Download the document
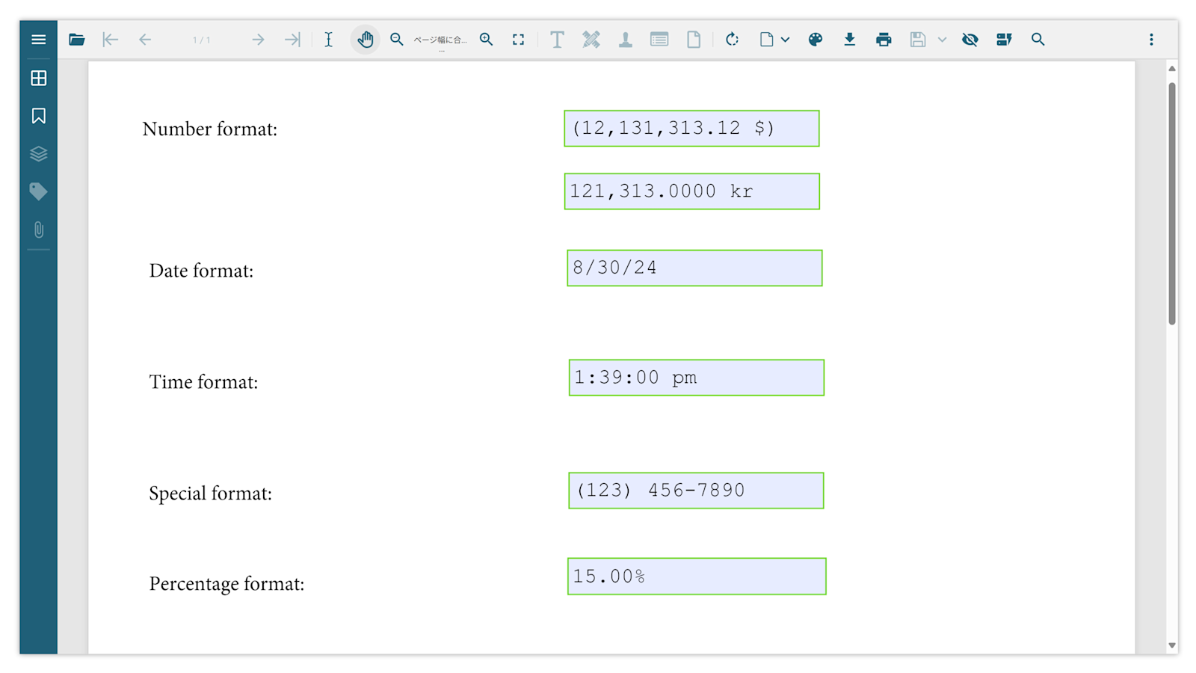The image size is (1196, 673). tap(850, 40)
